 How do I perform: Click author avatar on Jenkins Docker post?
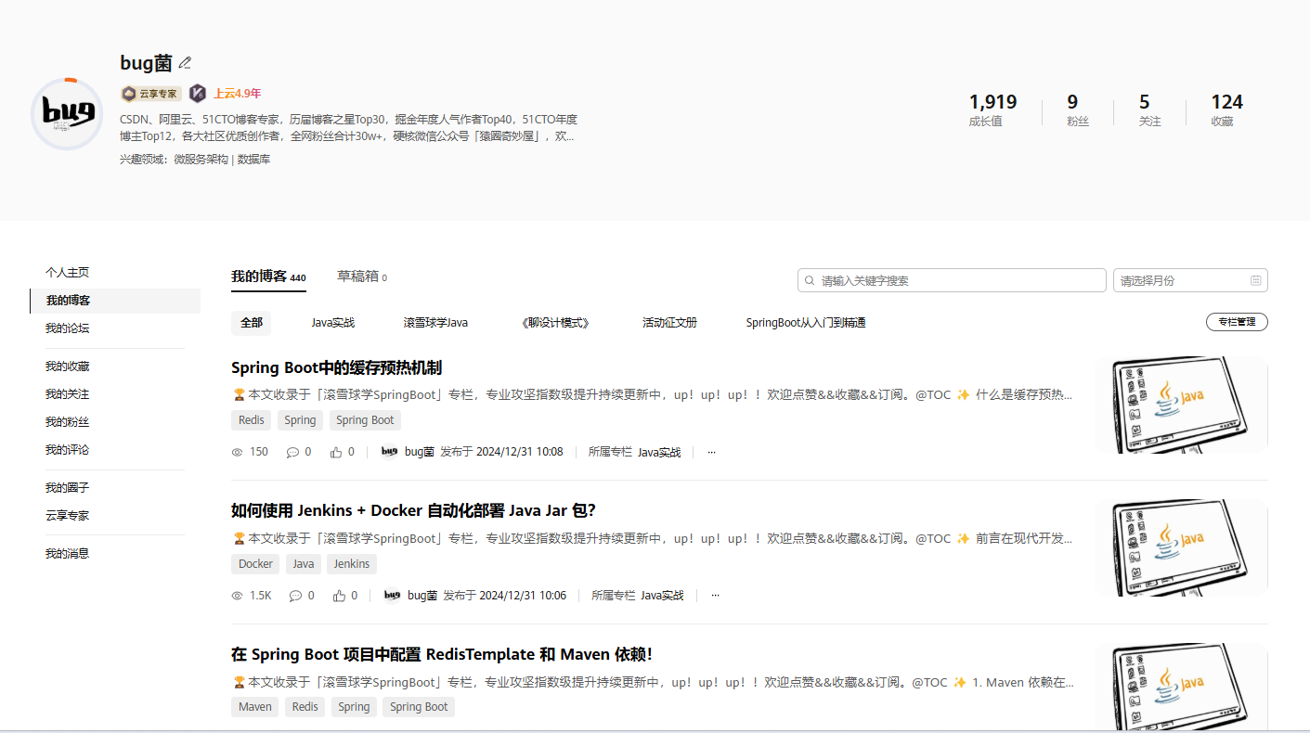click(x=392, y=596)
